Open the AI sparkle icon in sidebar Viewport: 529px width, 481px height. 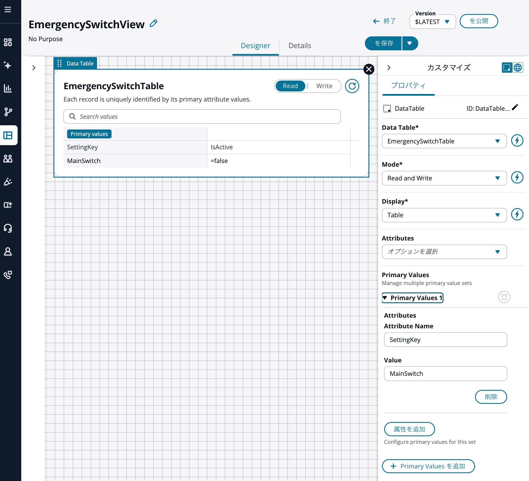(8, 65)
